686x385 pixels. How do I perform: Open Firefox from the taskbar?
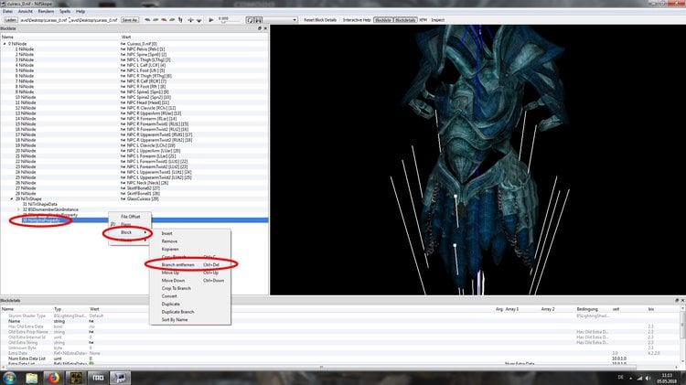tap(53, 378)
